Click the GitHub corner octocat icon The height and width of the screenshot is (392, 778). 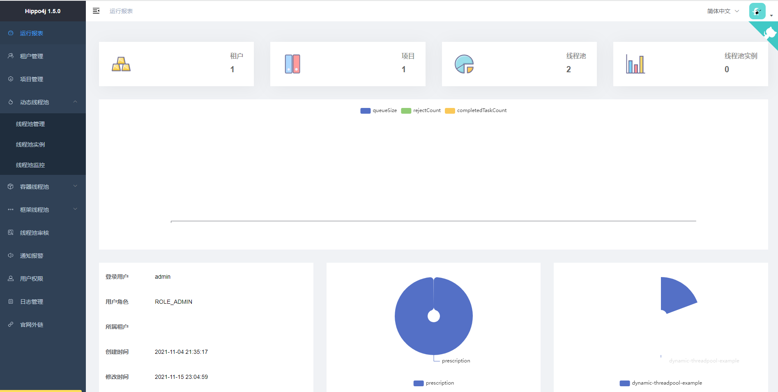[x=769, y=33]
